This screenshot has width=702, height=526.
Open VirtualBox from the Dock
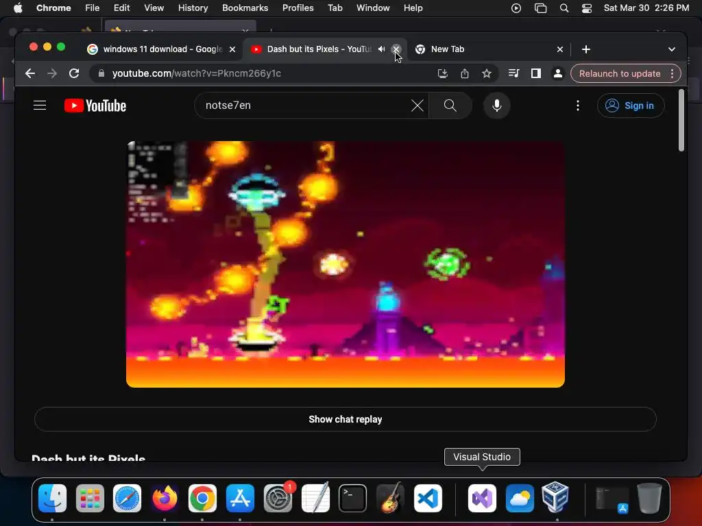tap(555, 498)
